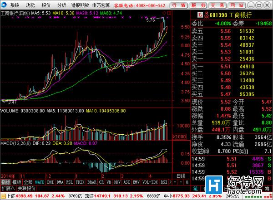Open the 报价 menu
Image resolution: width=273 pixels, height=200 pixels.
[46, 5]
